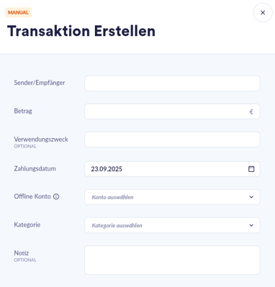This screenshot has height=287, width=275.
Task: Click the Euro symbol in Betrag field
Action: click(x=251, y=111)
